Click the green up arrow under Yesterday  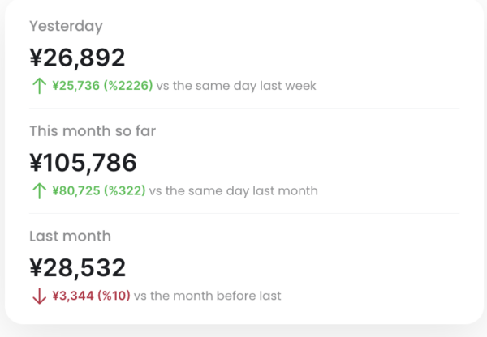point(38,86)
